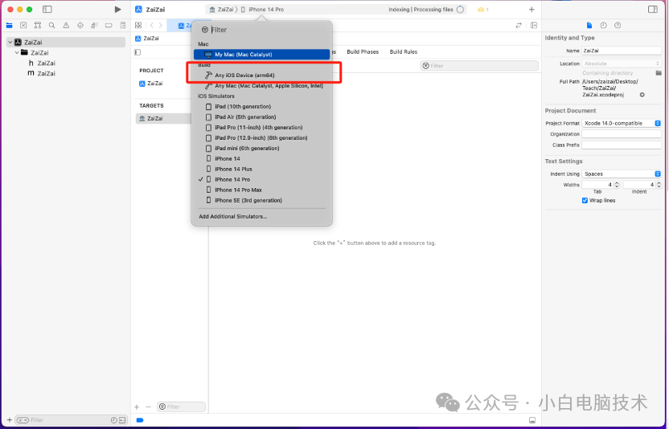Choose iPhone SE (3rd generation) simulator

click(x=261, y=200)
